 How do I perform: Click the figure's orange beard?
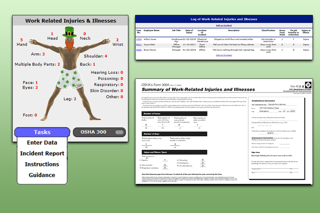point(70,44)
